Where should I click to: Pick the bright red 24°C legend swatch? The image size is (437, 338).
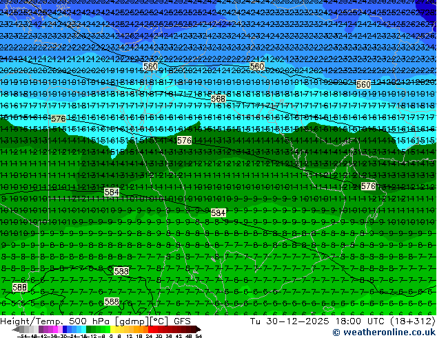(x=150, y=329)
